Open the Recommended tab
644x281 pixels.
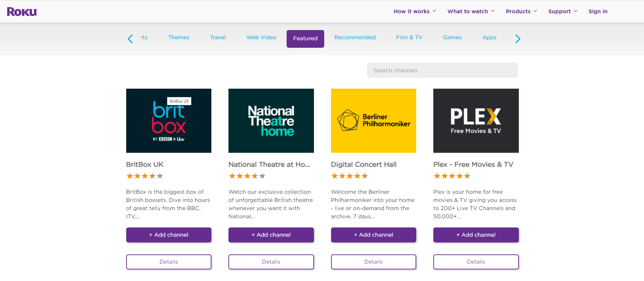click(x=355, y=38)
